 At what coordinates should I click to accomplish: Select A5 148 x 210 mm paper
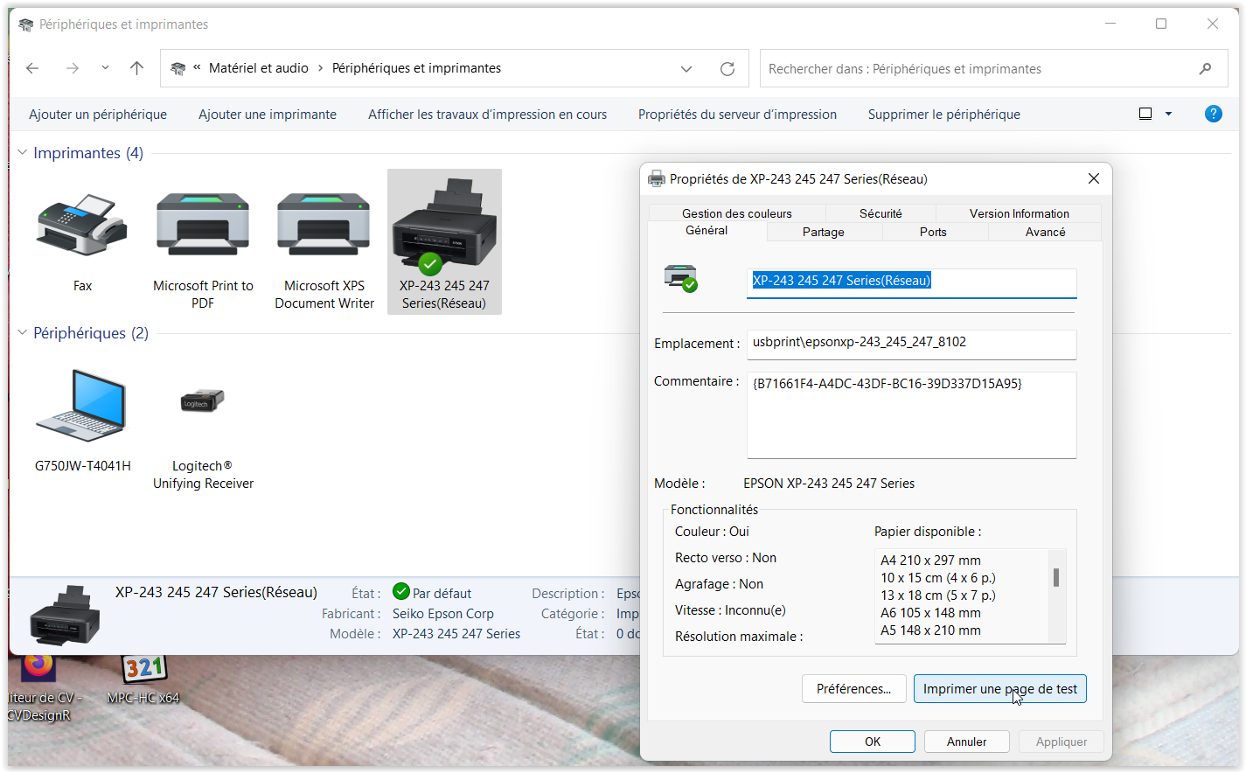click(930, 630)
